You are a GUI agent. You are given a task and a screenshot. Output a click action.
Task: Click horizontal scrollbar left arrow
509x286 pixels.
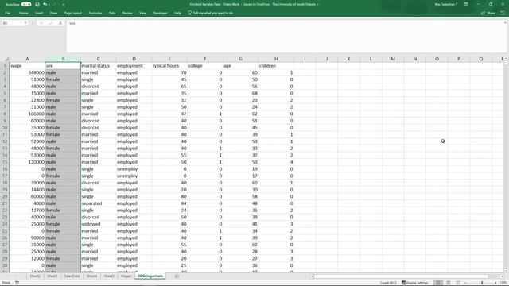click(312, 276)
